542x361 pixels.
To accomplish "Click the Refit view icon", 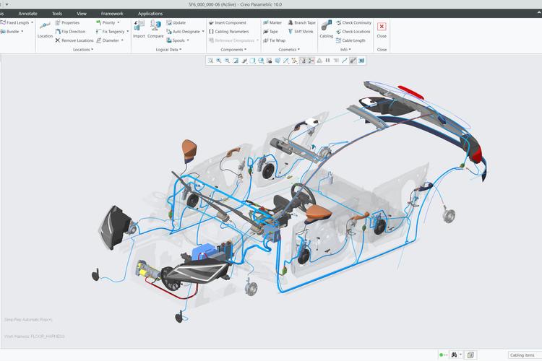I will (x=210, y=61).
